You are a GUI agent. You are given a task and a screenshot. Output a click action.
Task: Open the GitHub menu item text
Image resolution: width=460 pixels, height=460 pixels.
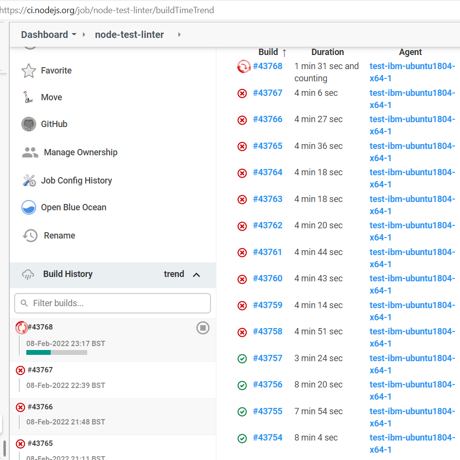pos(54,124)
